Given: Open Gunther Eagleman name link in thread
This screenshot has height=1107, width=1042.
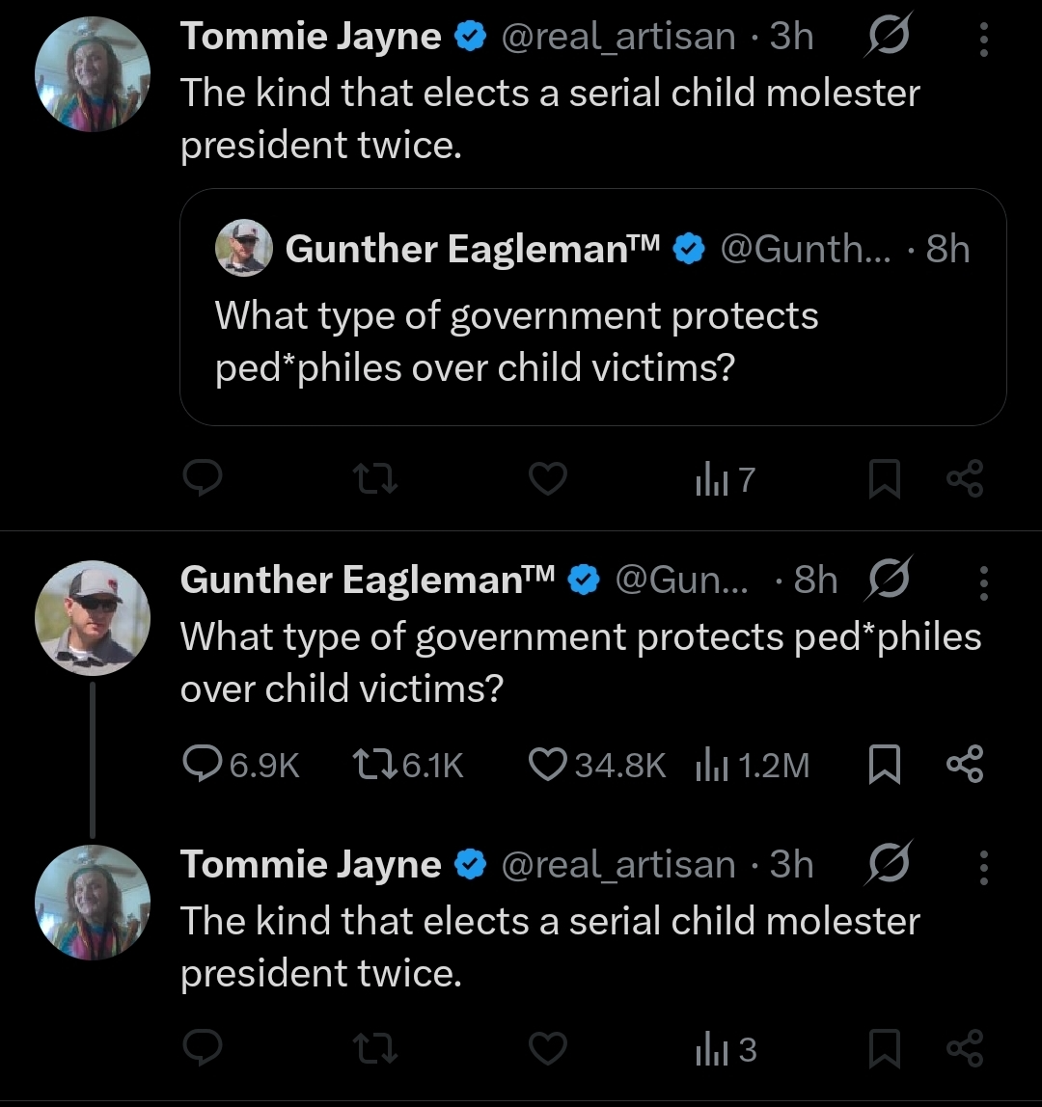Looking at the screenshot, I should coord(368,580).
